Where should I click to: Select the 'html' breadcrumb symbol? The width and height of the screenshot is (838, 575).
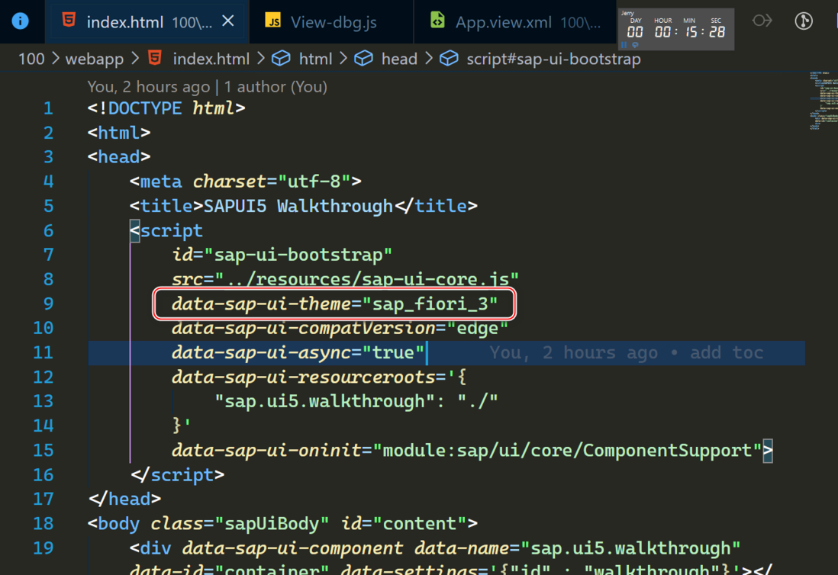point(315,59)
